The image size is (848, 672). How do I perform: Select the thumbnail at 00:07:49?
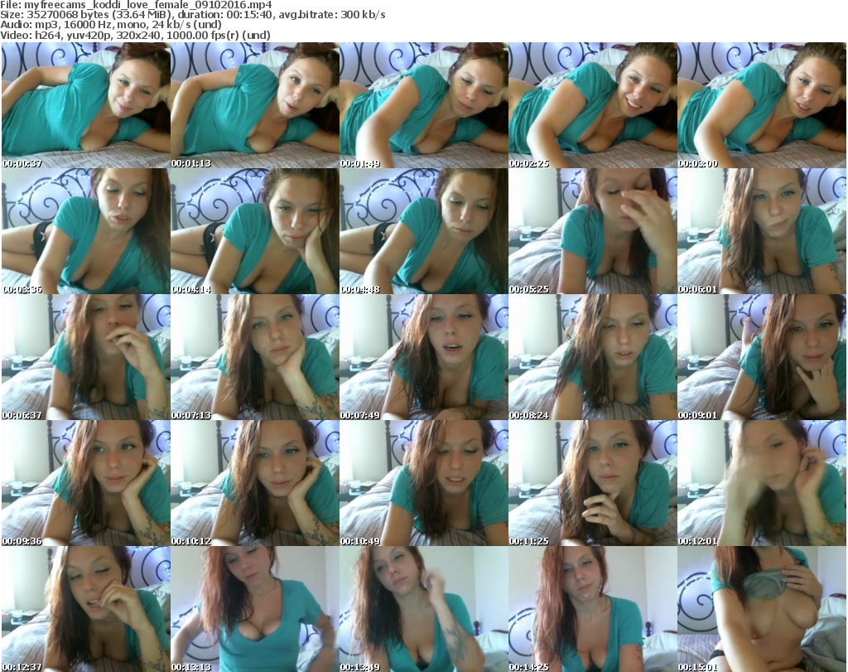coord(423,357)
